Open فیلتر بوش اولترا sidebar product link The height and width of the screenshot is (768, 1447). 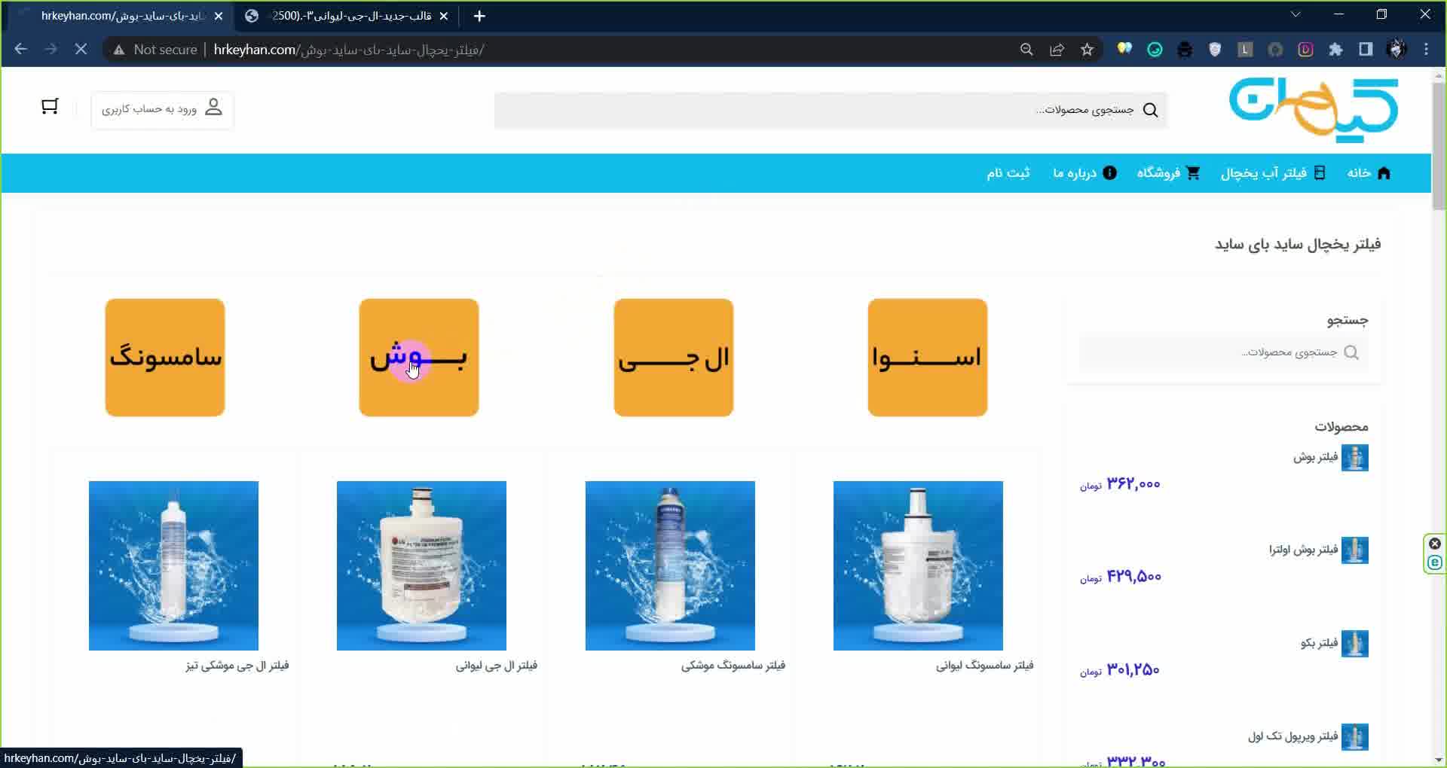(x=1303, y=550)
